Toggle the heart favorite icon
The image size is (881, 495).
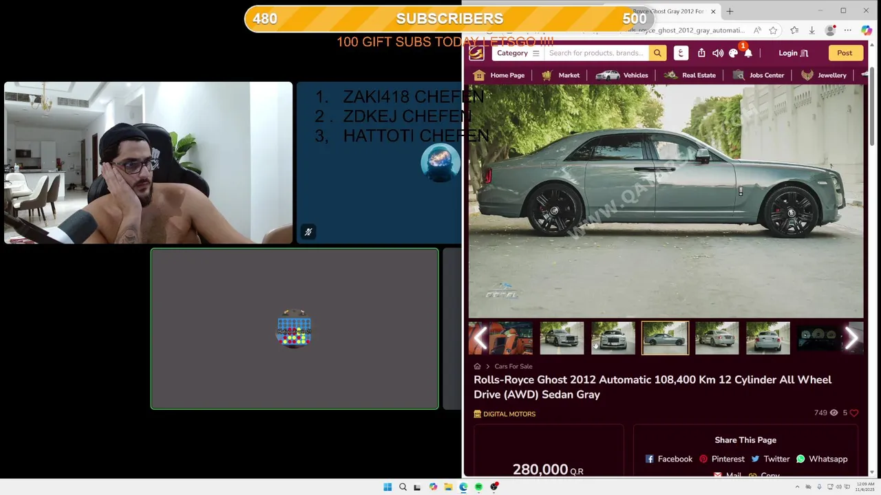(x=853, y=412)
